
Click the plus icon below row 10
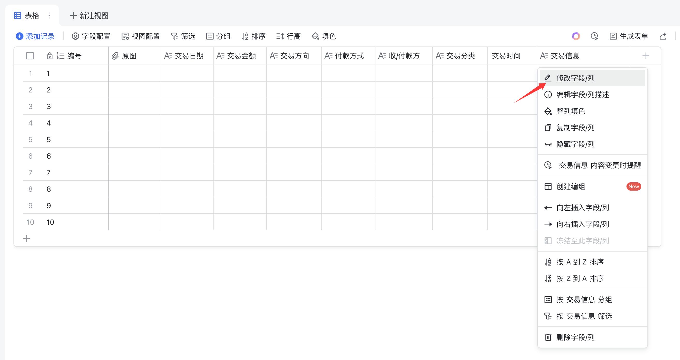26,239
